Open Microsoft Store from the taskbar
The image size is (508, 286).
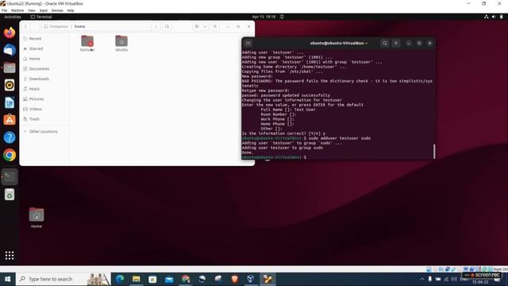(152, 279)
